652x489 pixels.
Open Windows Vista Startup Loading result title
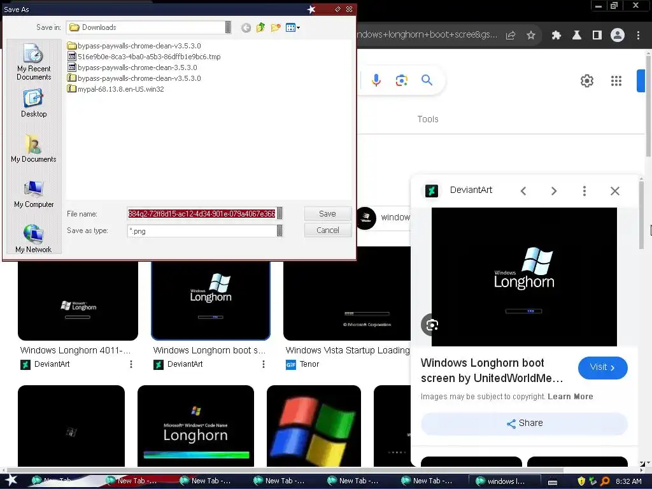tap(348, 350)
